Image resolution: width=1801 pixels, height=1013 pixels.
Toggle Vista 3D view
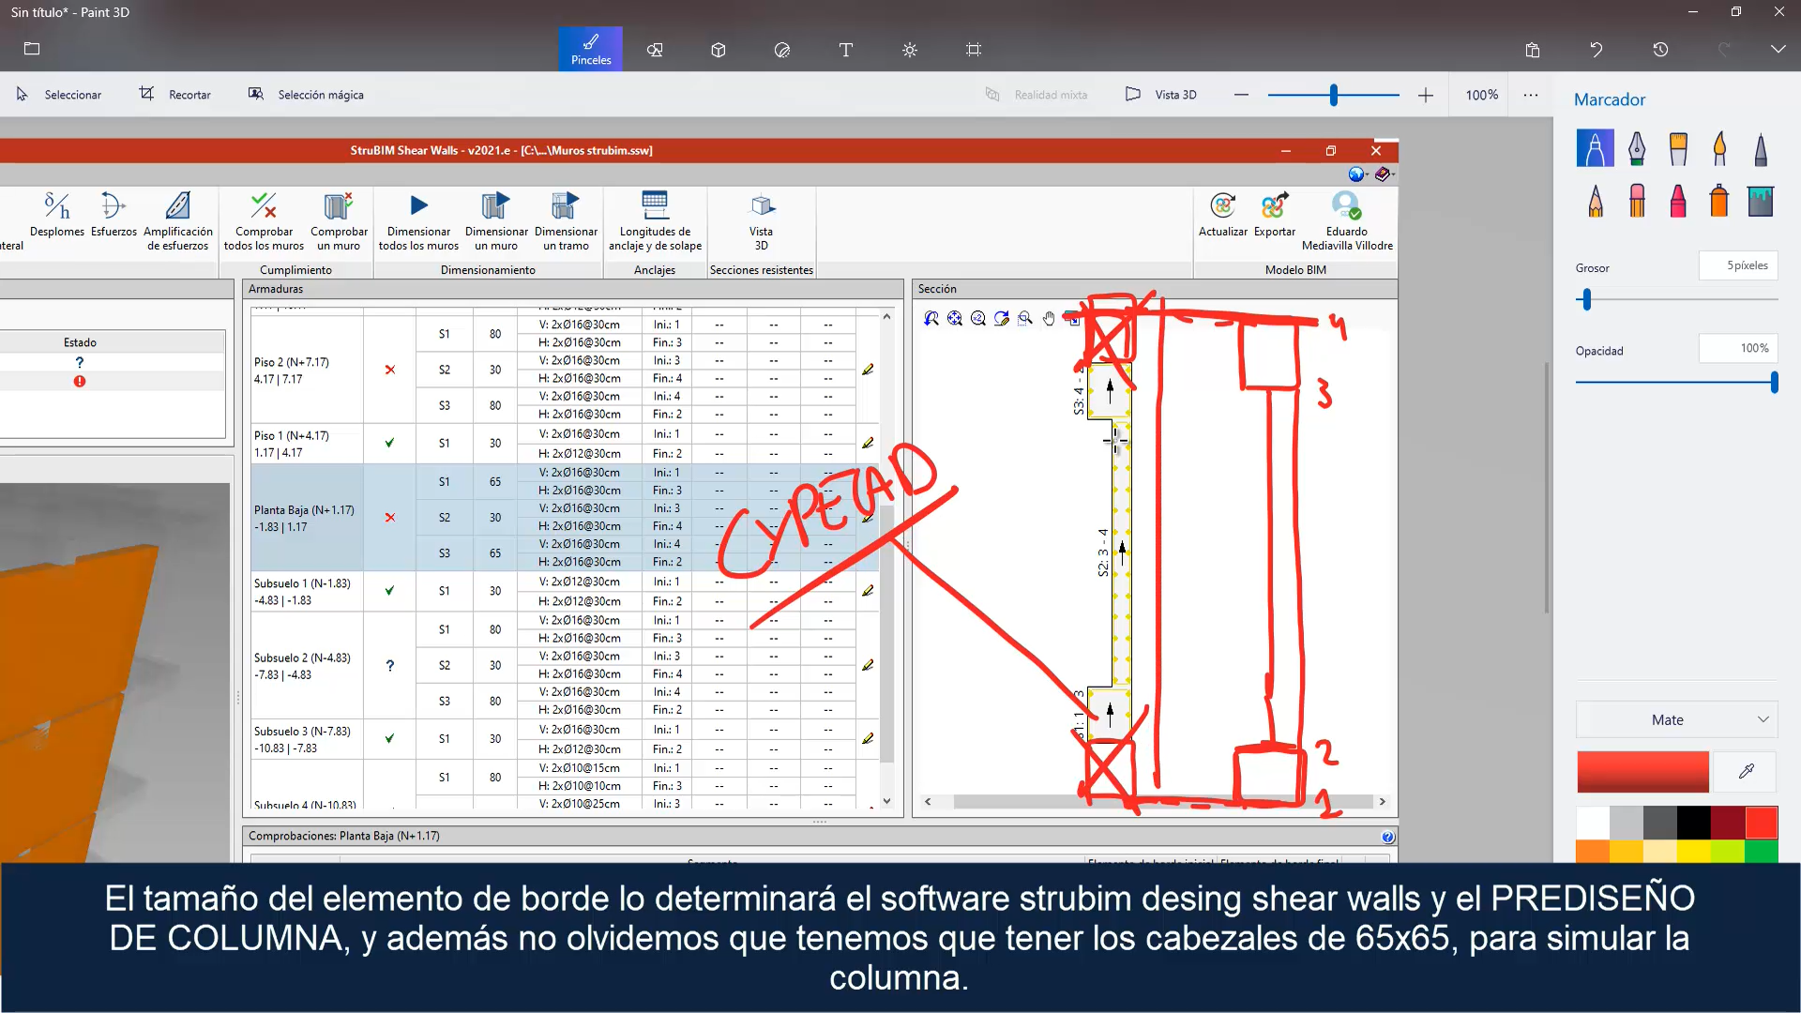coord(1161,95)
